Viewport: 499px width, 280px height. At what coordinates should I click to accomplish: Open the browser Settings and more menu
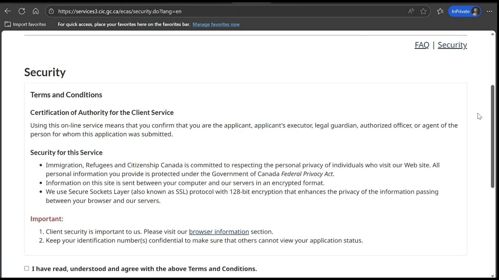click(490, 11)
